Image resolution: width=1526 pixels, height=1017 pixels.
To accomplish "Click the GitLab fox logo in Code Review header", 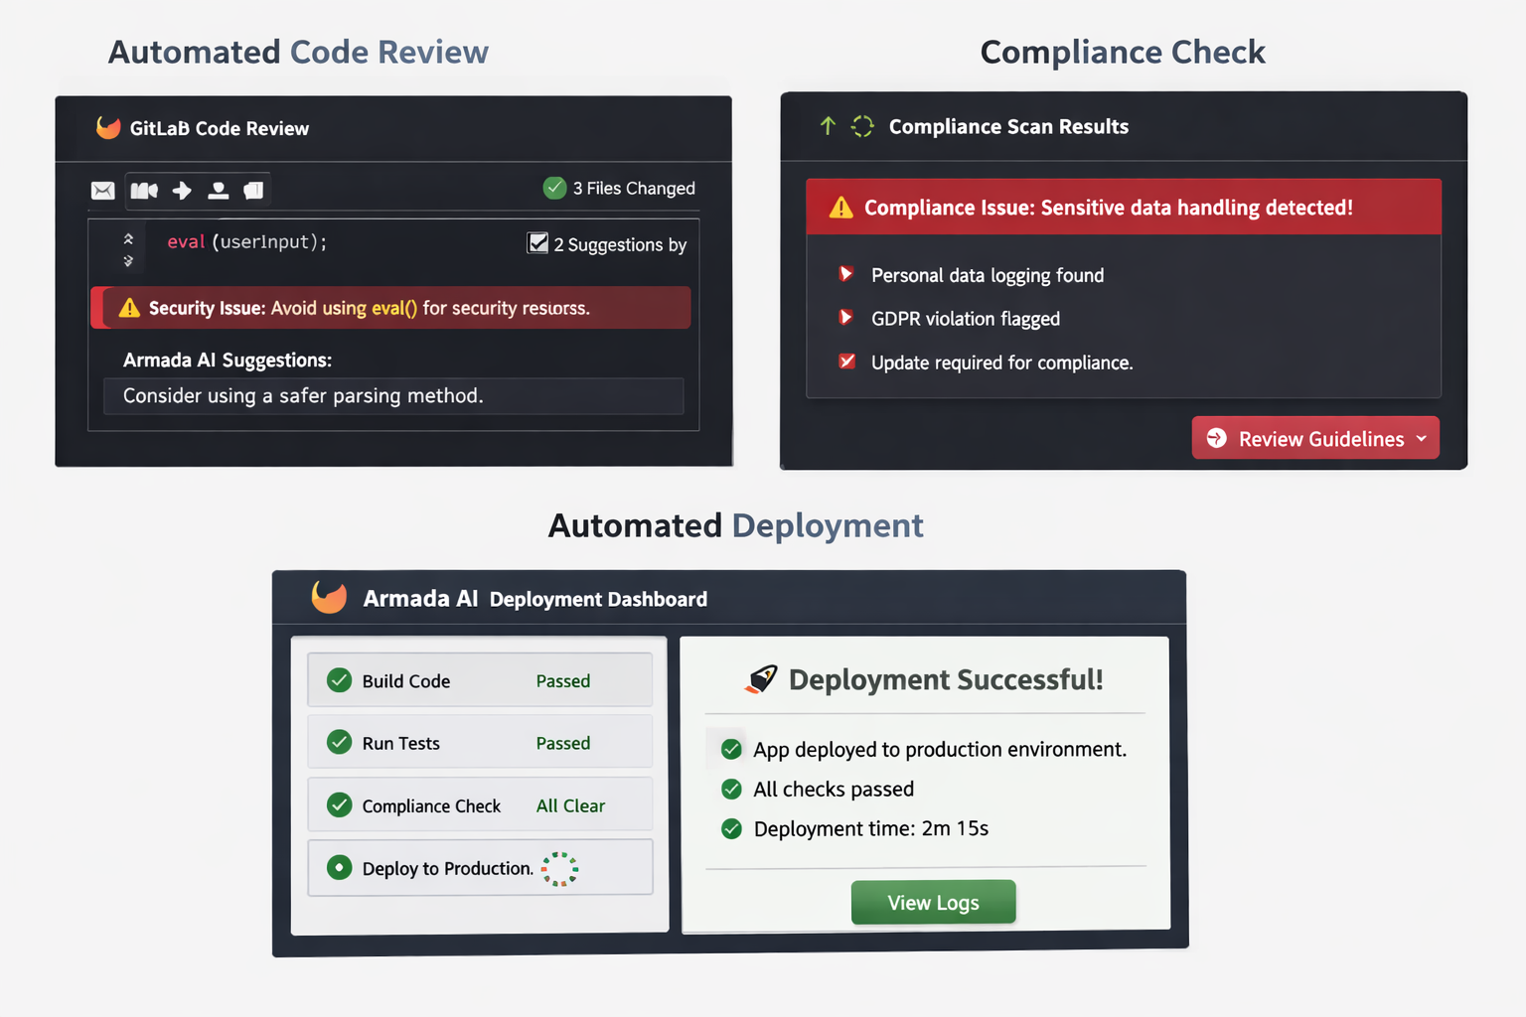I will 108,127.
